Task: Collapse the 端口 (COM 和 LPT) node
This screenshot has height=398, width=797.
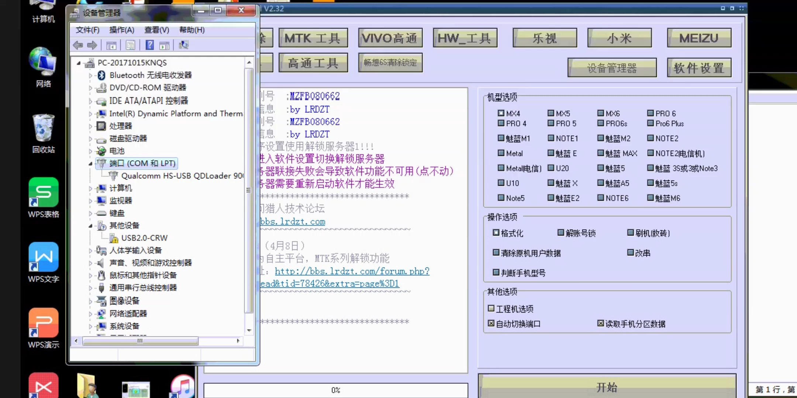Action: 90,164
